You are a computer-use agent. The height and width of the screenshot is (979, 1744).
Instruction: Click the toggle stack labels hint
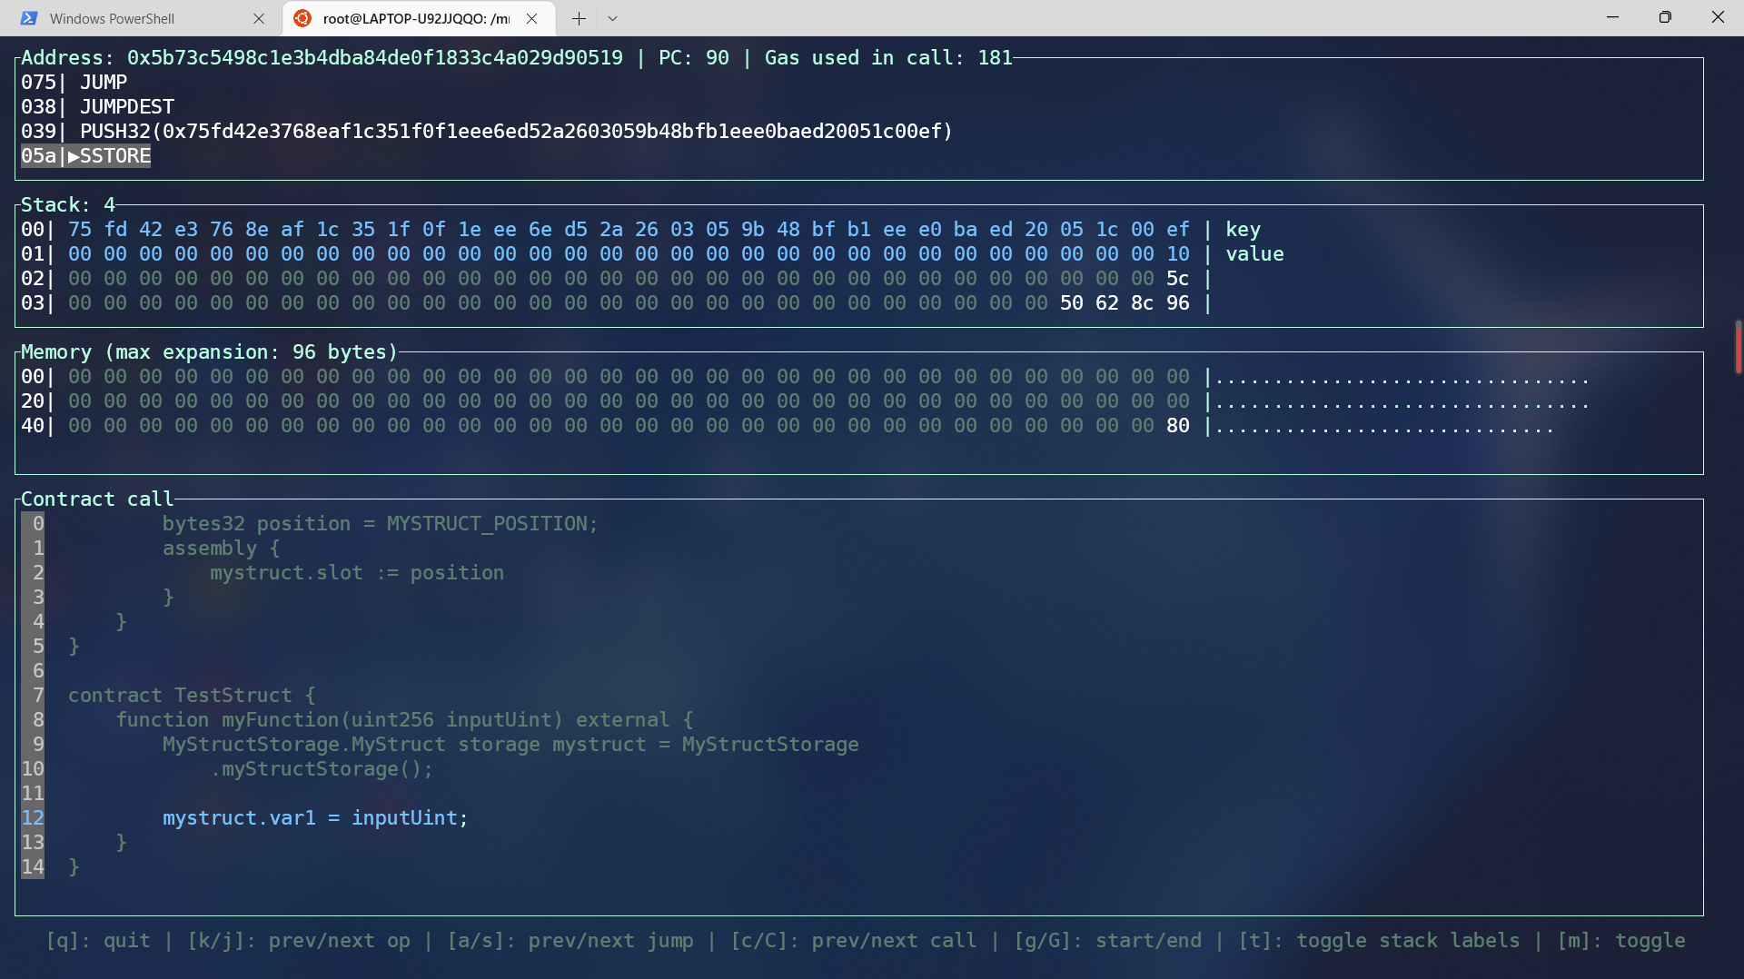click(x=1379, y=941)
